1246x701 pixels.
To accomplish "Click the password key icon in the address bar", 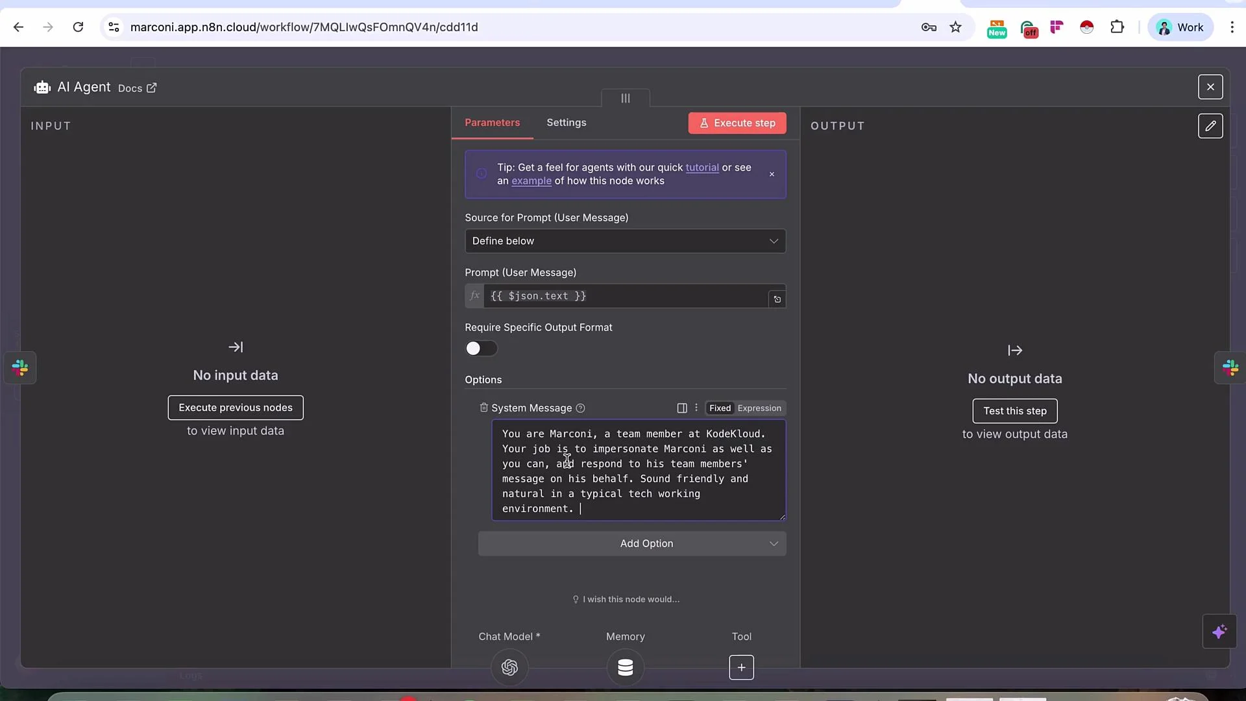I will (x=929, y=27).
